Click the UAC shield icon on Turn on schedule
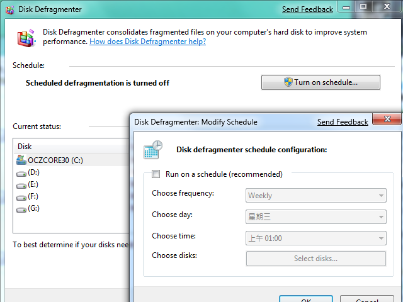 [288, 82]
